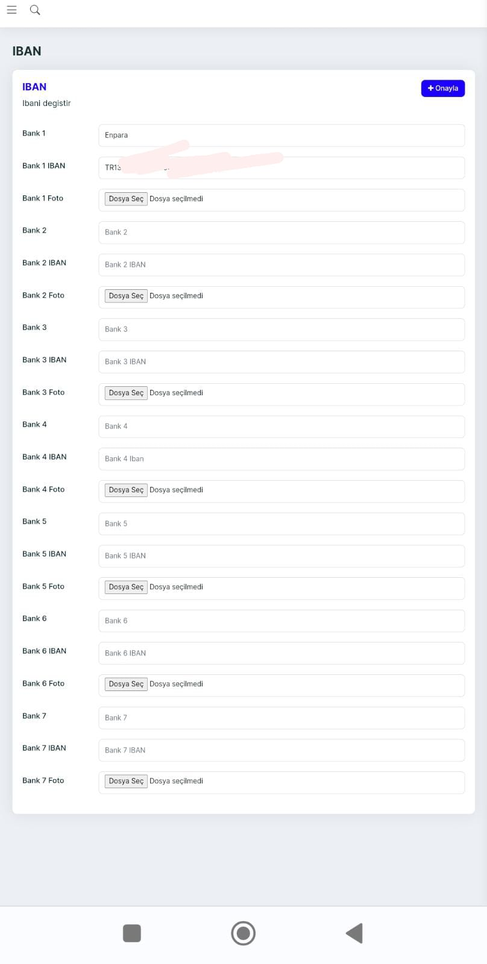This screenshot has width=487, height=964.
Task: Focus the Bank 4 Iban input field
Action: (281, 459)
